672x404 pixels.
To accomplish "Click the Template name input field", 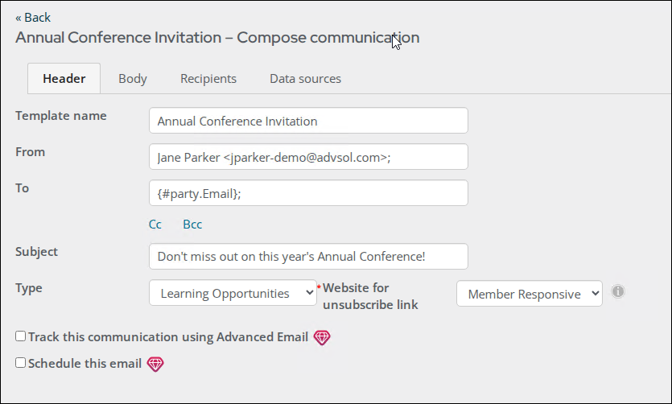I will click(x=308, y=121).
